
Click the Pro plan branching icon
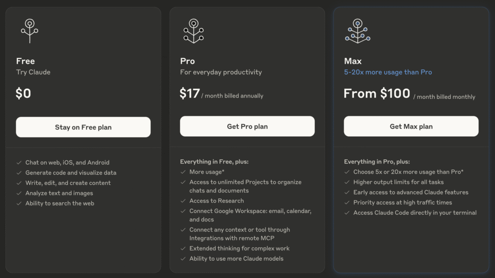click(193, 31)
